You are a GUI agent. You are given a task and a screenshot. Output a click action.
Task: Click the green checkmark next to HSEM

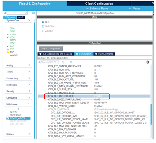8,34
